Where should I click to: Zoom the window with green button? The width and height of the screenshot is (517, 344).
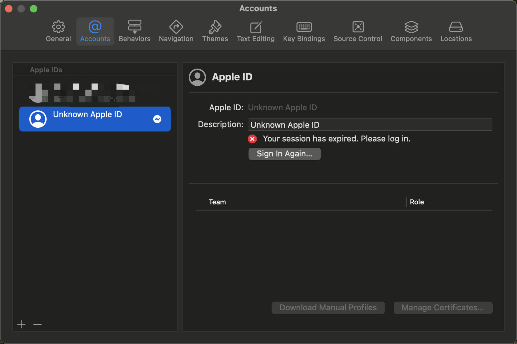tap(34, 9)
